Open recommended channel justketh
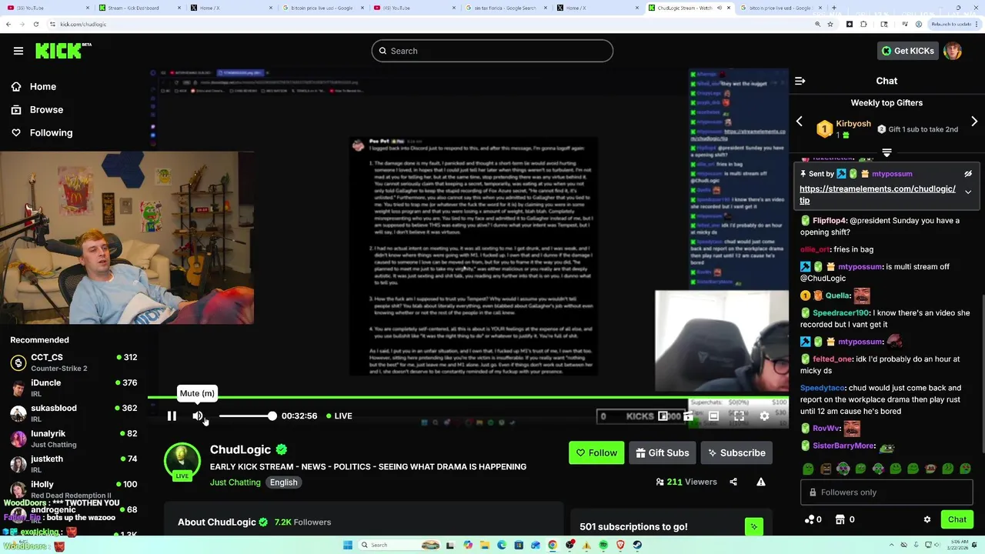The height and width of the screenshot is (554, 985). pyautogui.click(x=74, y=464)
